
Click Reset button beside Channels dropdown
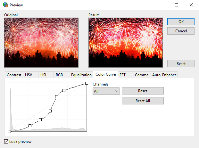[x=143, y=91]
